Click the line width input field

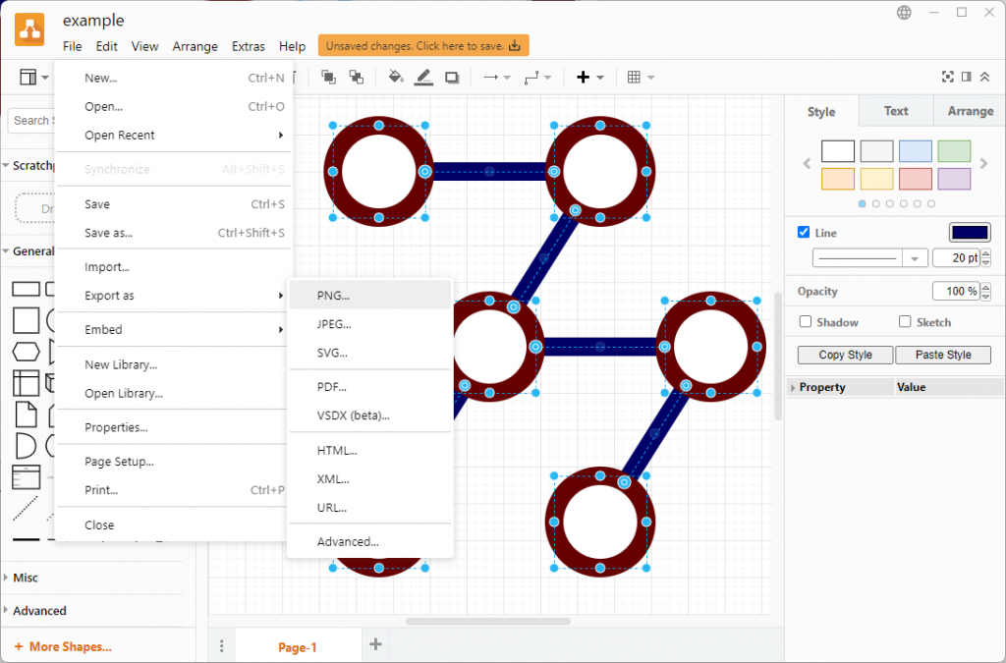point(957,257)
